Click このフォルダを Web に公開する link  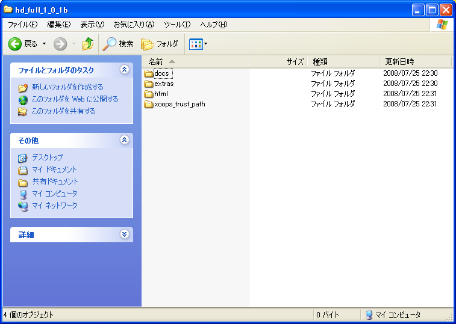click(x=75, y=99)
